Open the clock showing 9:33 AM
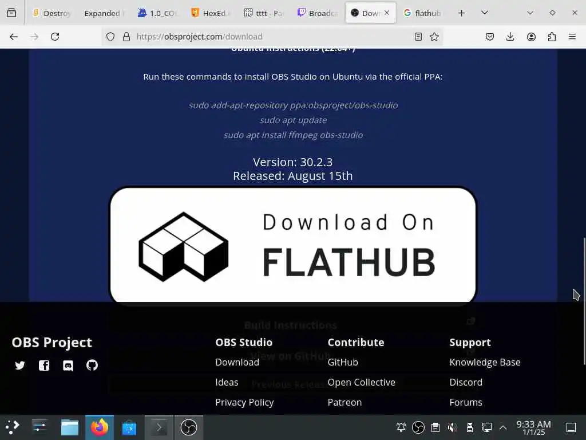Viewport: 586px width, 440px height. (534, 427)
